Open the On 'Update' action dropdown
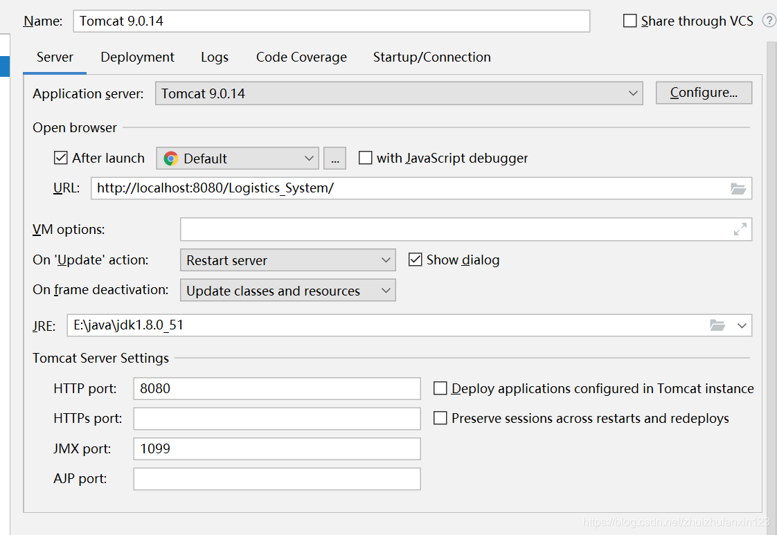777x535 pixels. (x=287, y=260)
